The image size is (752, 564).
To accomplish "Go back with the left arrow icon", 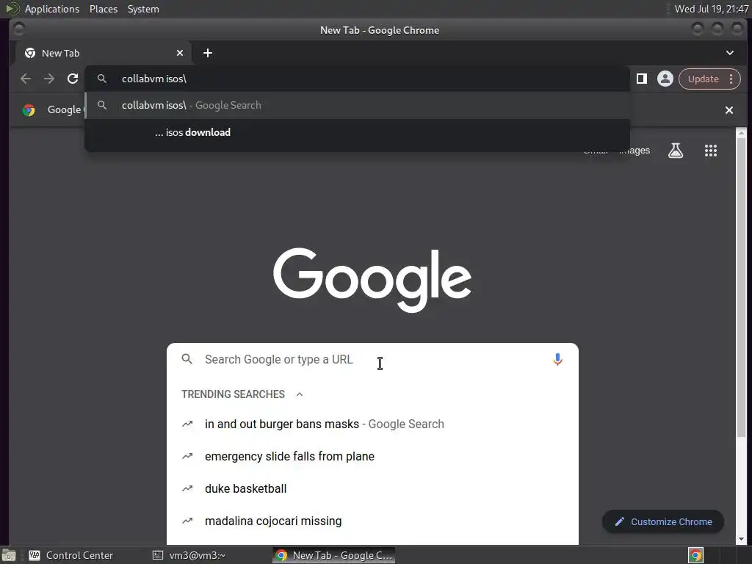I will point(26,79).
